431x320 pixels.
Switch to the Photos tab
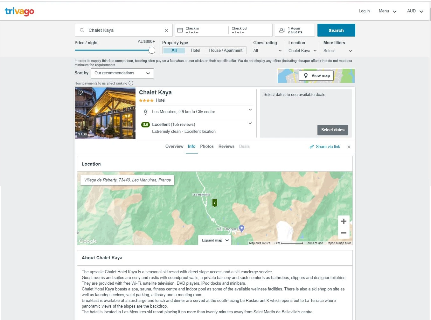tap(207, 146)
